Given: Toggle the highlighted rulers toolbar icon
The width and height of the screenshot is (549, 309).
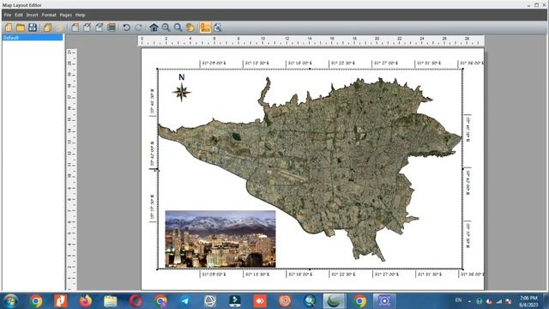Looking at the screenshot, I should [x=205, y=27].
